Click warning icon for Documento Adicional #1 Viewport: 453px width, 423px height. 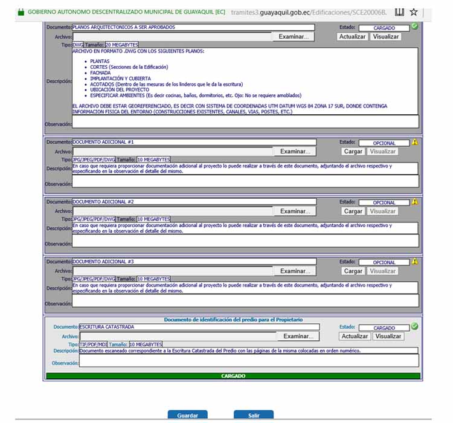415,142
